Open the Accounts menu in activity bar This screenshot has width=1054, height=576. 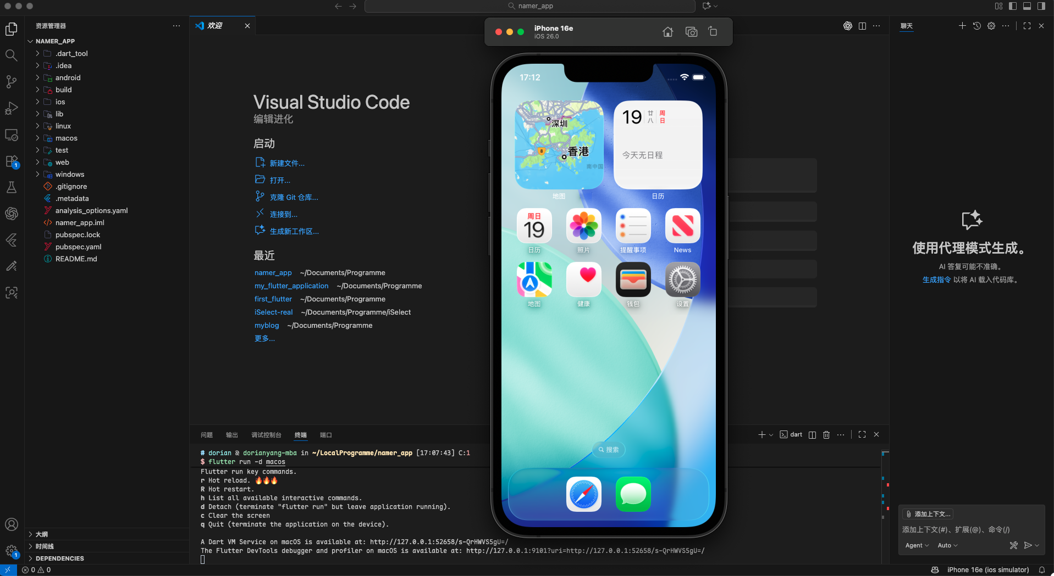click(x=12, y=525)
